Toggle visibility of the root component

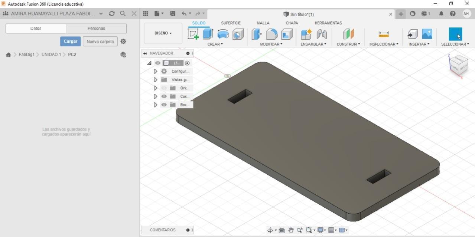(157, 63)
